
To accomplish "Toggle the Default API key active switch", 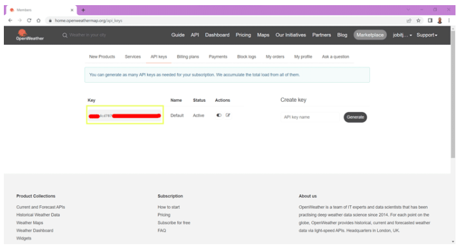I will click(x=219, y=115).
